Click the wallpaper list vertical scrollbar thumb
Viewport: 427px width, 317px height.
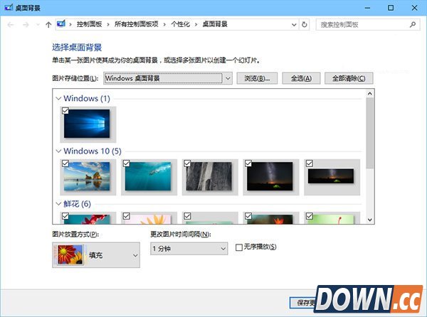pos(370,133)
